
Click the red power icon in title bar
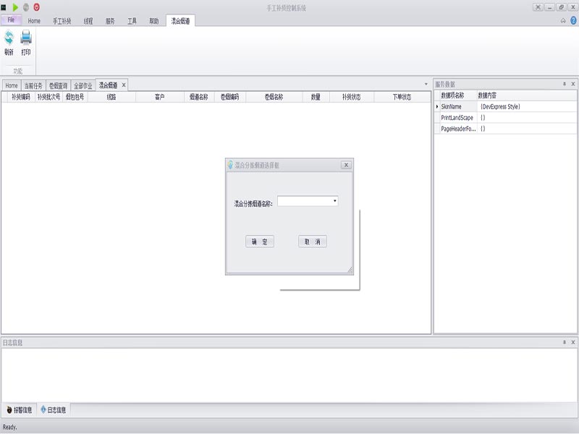36,7
